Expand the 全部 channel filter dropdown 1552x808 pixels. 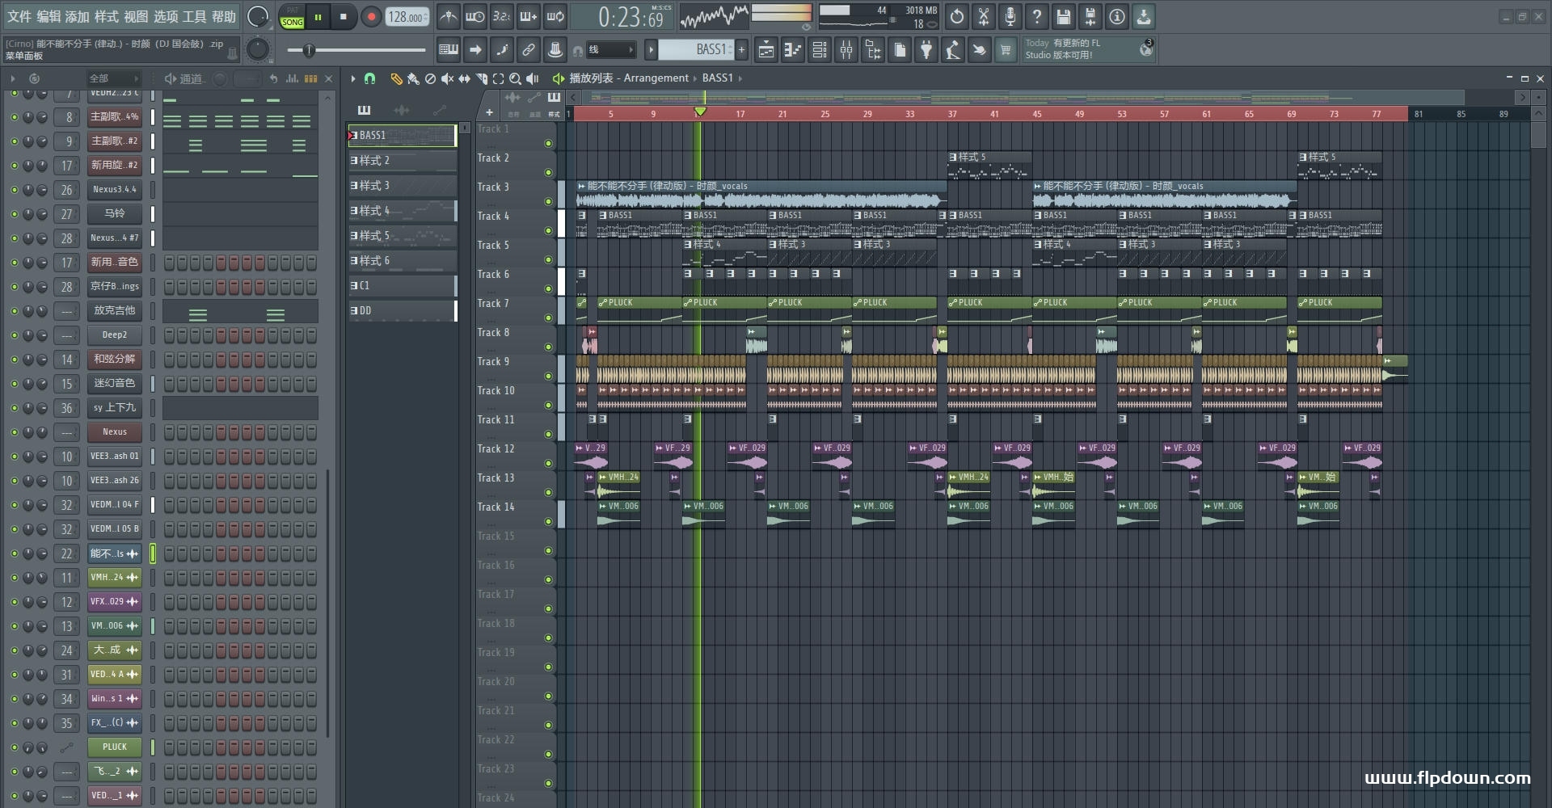pyautogui.click(x=114, y=78)
